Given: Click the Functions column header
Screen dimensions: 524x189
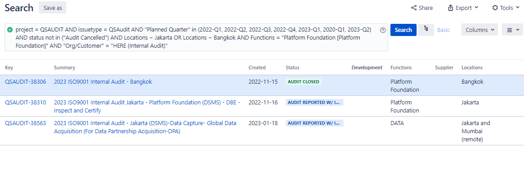Looking at the screenshot, I should 401,67.
